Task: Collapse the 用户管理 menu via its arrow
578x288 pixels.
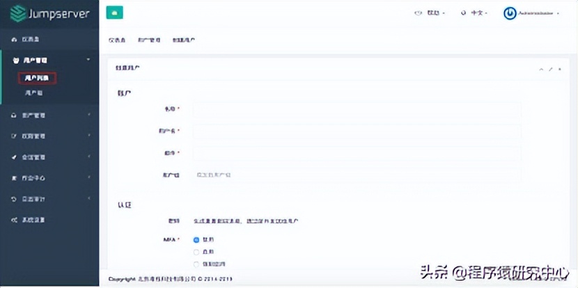Action: click(x=88, y=59)
